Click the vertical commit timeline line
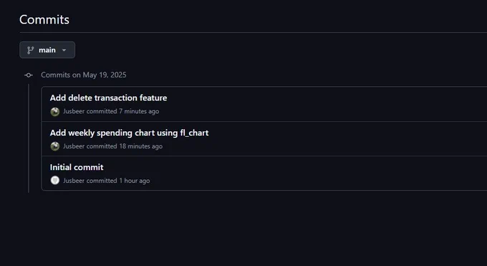The height and width of the screenshot is (266, 487). coord(29,138)
